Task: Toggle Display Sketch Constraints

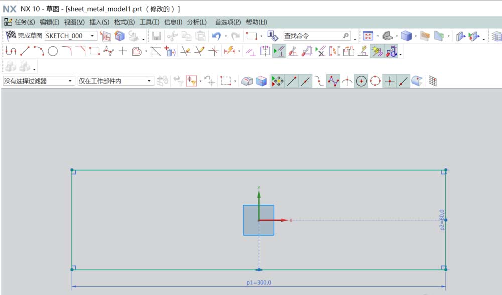Action: click(279, 51)
